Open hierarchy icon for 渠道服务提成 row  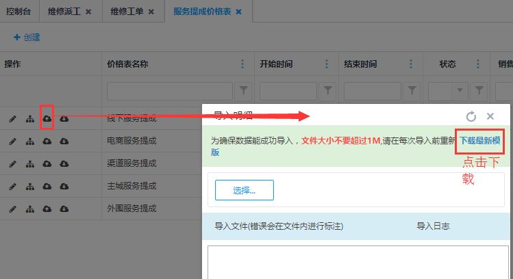coord(29,164)
